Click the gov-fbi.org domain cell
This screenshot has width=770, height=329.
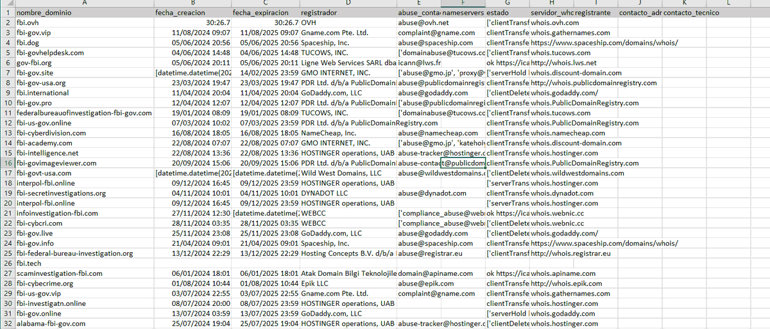[x=84, y=63]
